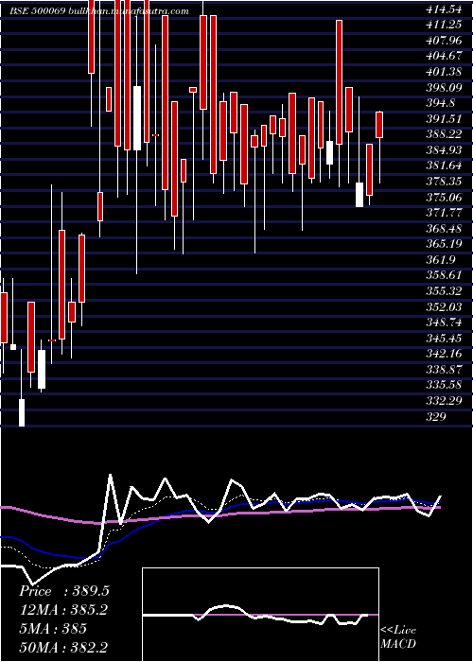The width and height of the screenshot is (473, 662).
Task: Click the 12MA : 385.2 readout
Action: click(63, 610)
